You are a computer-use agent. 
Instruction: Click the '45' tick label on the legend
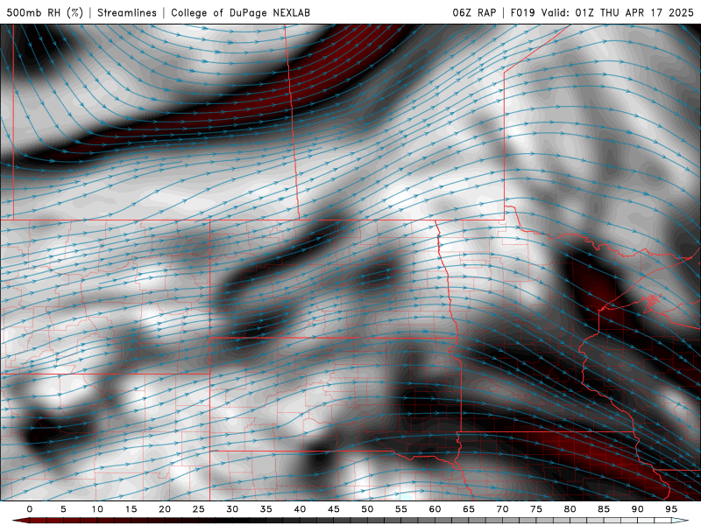334,509
